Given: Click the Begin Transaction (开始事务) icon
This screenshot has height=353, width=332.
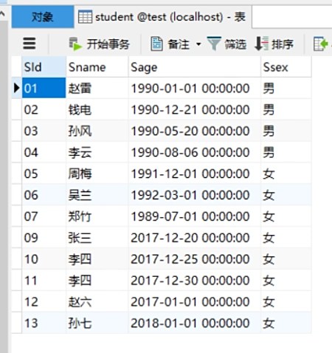Looking at the screenshot, I should [x=75, y=44].
